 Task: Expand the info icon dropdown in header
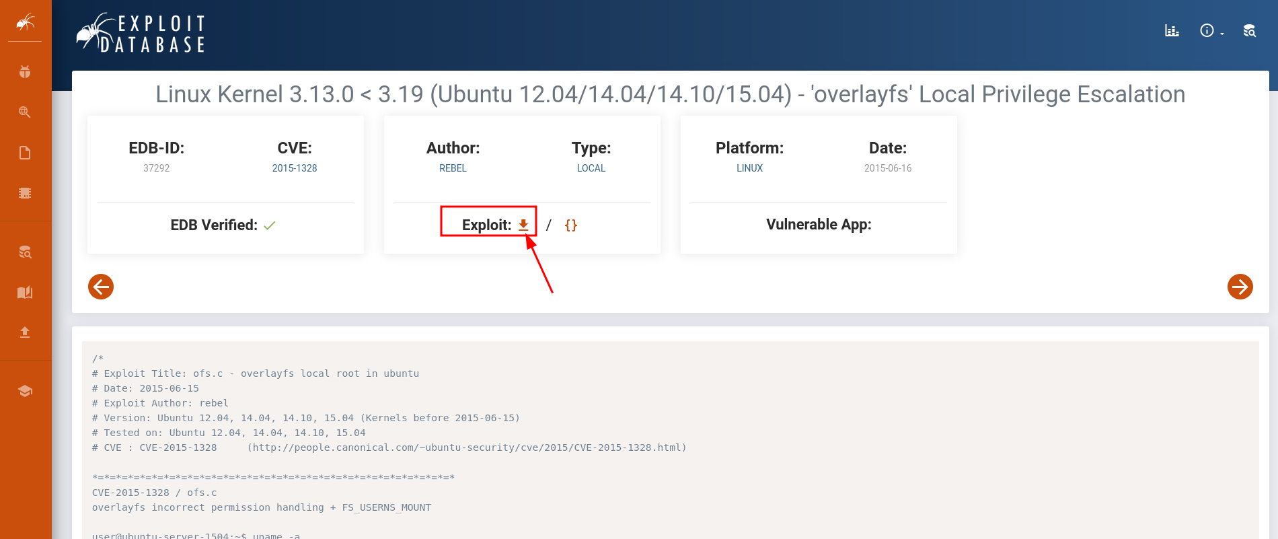[1211, 30]
